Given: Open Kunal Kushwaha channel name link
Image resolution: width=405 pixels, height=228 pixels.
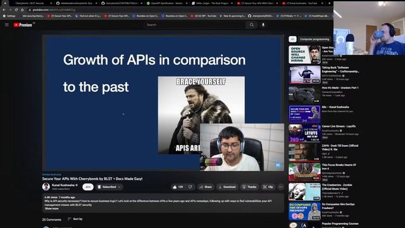Looking at the screenshot, I should (63, 185).
